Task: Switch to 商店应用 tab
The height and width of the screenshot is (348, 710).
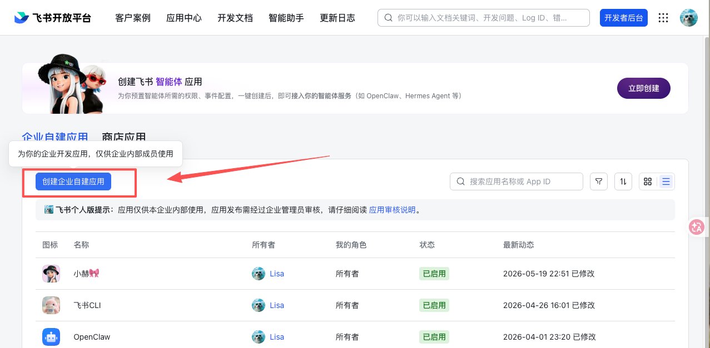Action: pos(124,137)
